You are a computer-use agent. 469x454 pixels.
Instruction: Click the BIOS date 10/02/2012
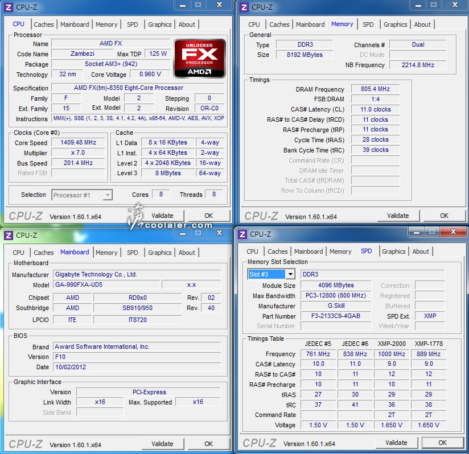click(x=137, y=367)
